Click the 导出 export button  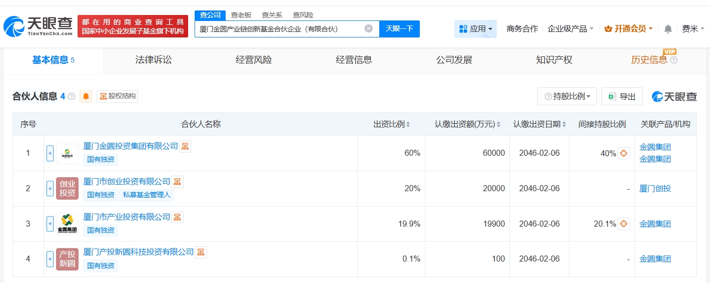click(622, 96)
